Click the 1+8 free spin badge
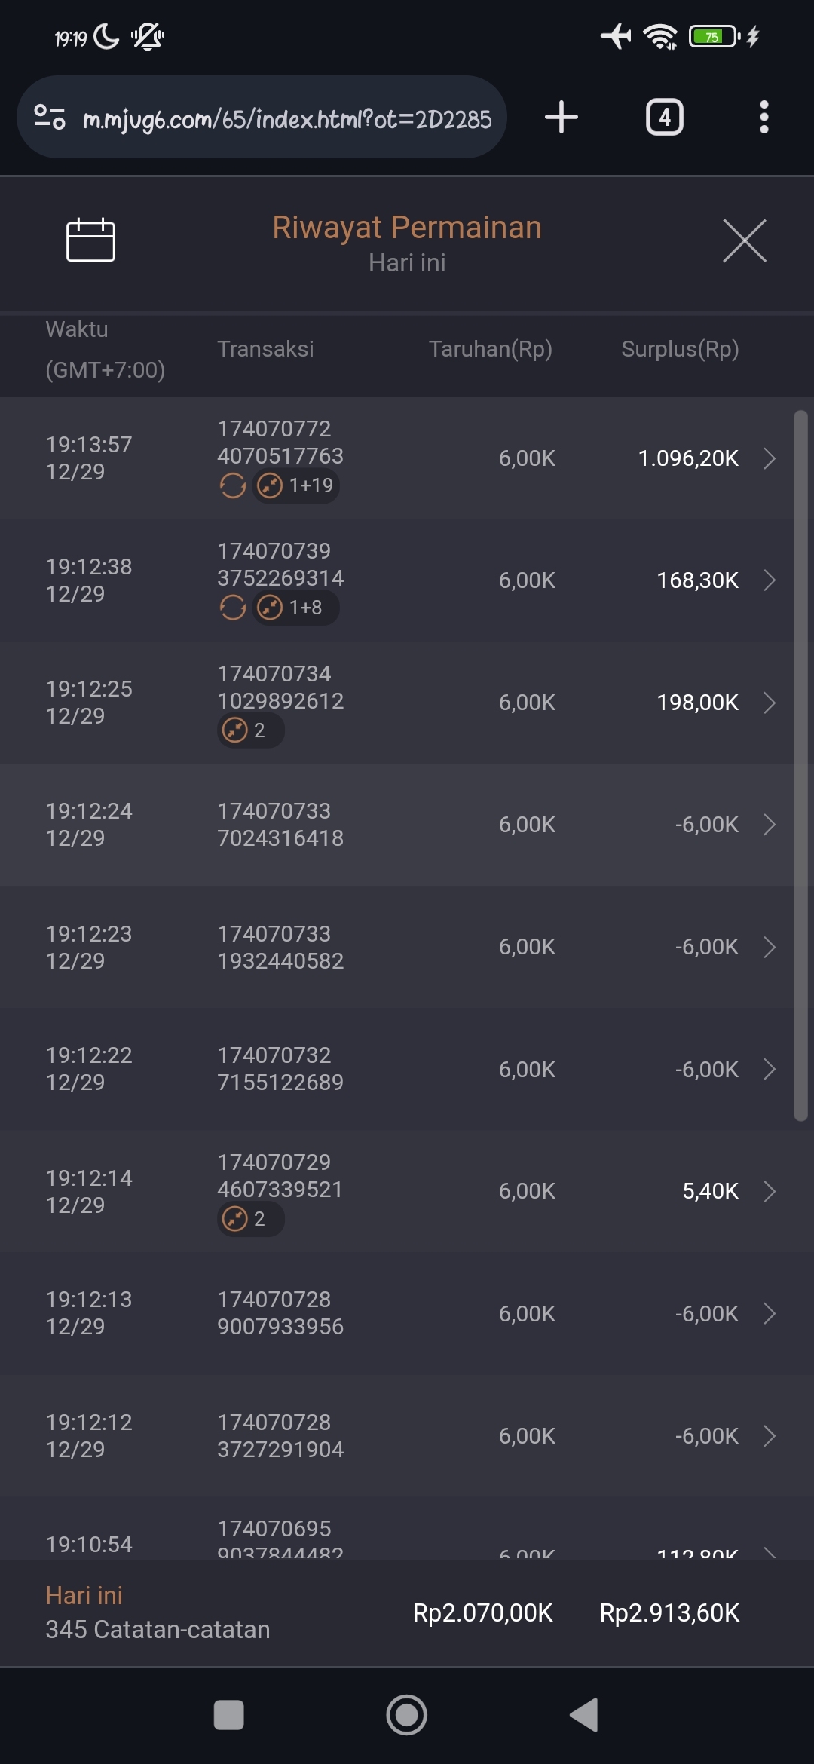Image resolution: width=814 pixels, height=1764 pixels. coord(295,608)
